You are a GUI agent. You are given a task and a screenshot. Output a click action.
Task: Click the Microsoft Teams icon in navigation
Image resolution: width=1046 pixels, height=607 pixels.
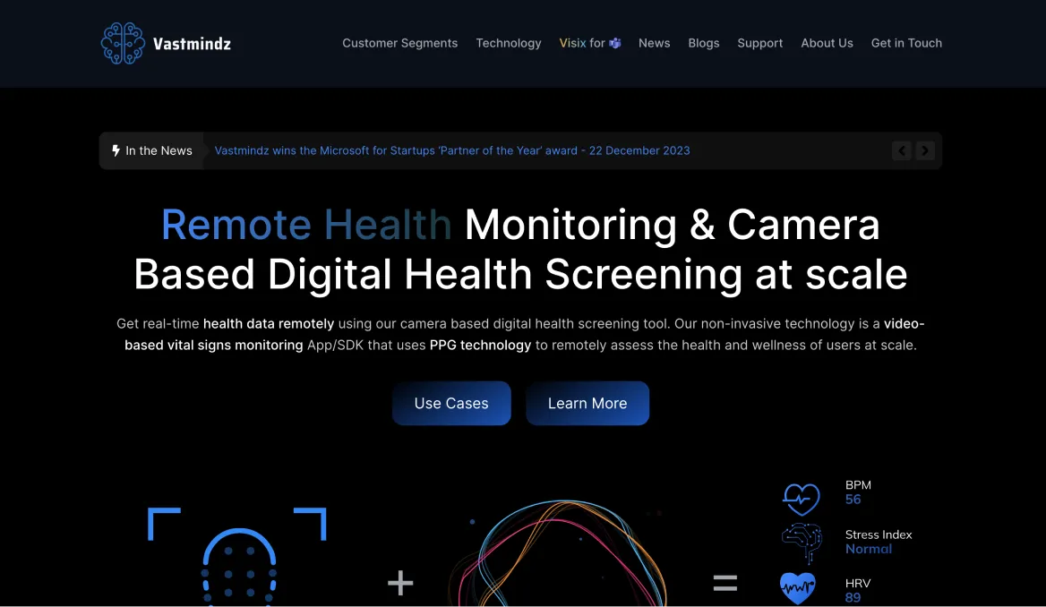[615, 43]
